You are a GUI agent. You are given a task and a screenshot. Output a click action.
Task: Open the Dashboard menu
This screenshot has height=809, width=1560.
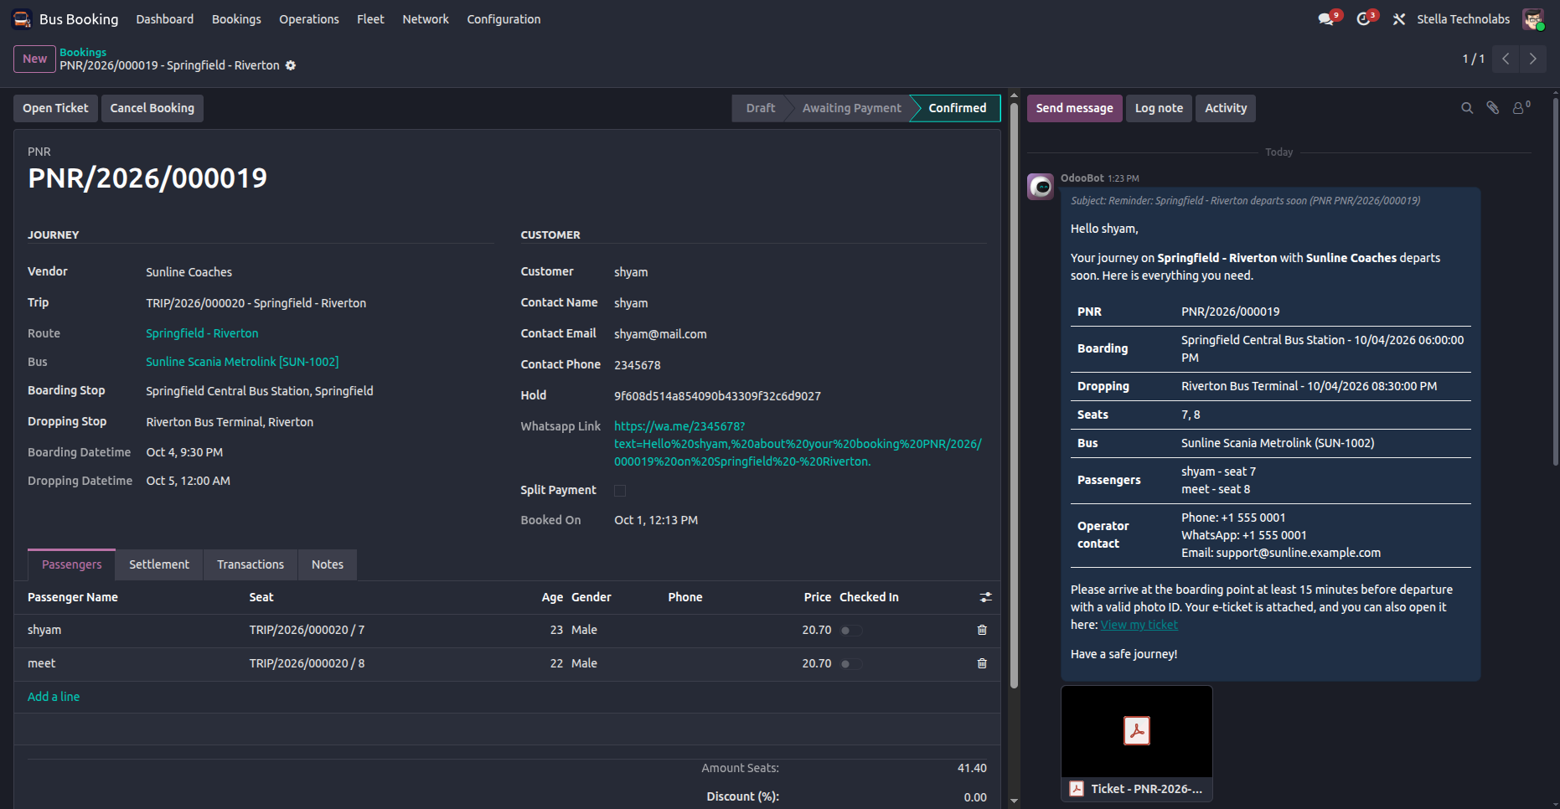point(165,18)
